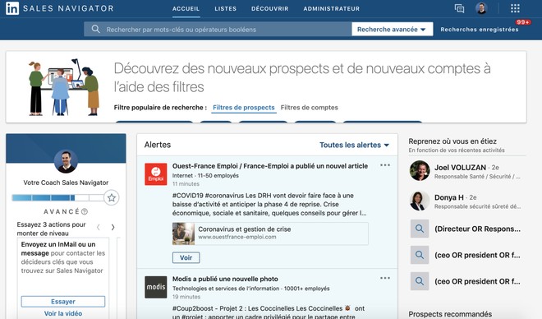Expand Toutes les alertes filter
The image size is (542, 319).
tap(354, 145)
